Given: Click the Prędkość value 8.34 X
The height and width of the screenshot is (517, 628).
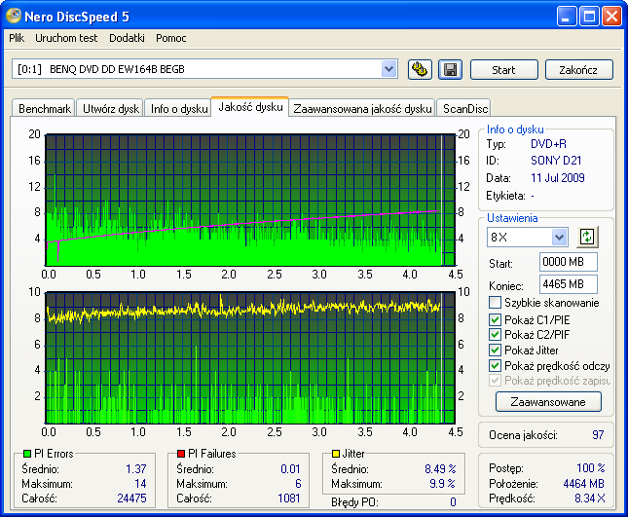Looking at the screenshot, I should click(590, 499).
